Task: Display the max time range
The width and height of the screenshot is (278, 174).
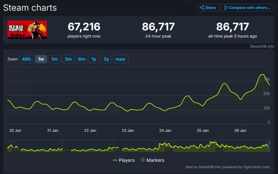Action: pyautogui.click(x=121, y=59)
